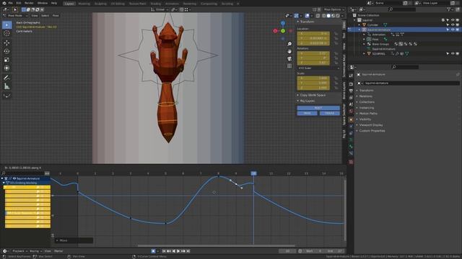Click the Rotation X value field
462x259 pixels.
click(x=313, y=53)
